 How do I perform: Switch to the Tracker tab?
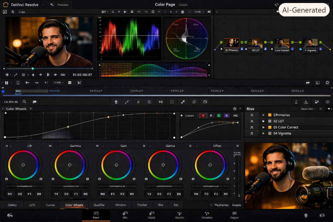142,205
